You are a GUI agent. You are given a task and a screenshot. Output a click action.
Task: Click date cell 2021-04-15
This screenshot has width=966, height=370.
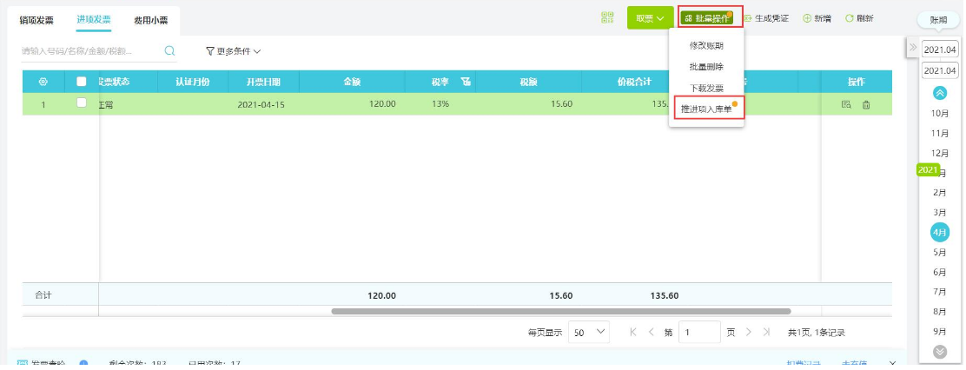pos(261,104)
